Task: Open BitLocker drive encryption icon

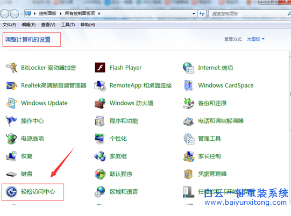Action: pyautogui.click(x=11, y=68)
